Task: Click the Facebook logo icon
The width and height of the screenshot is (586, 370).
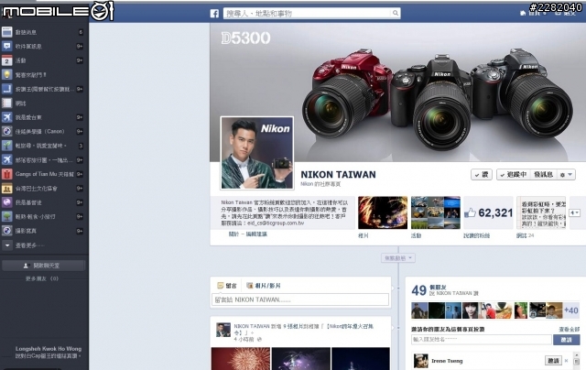Action: tap(214, 14)
